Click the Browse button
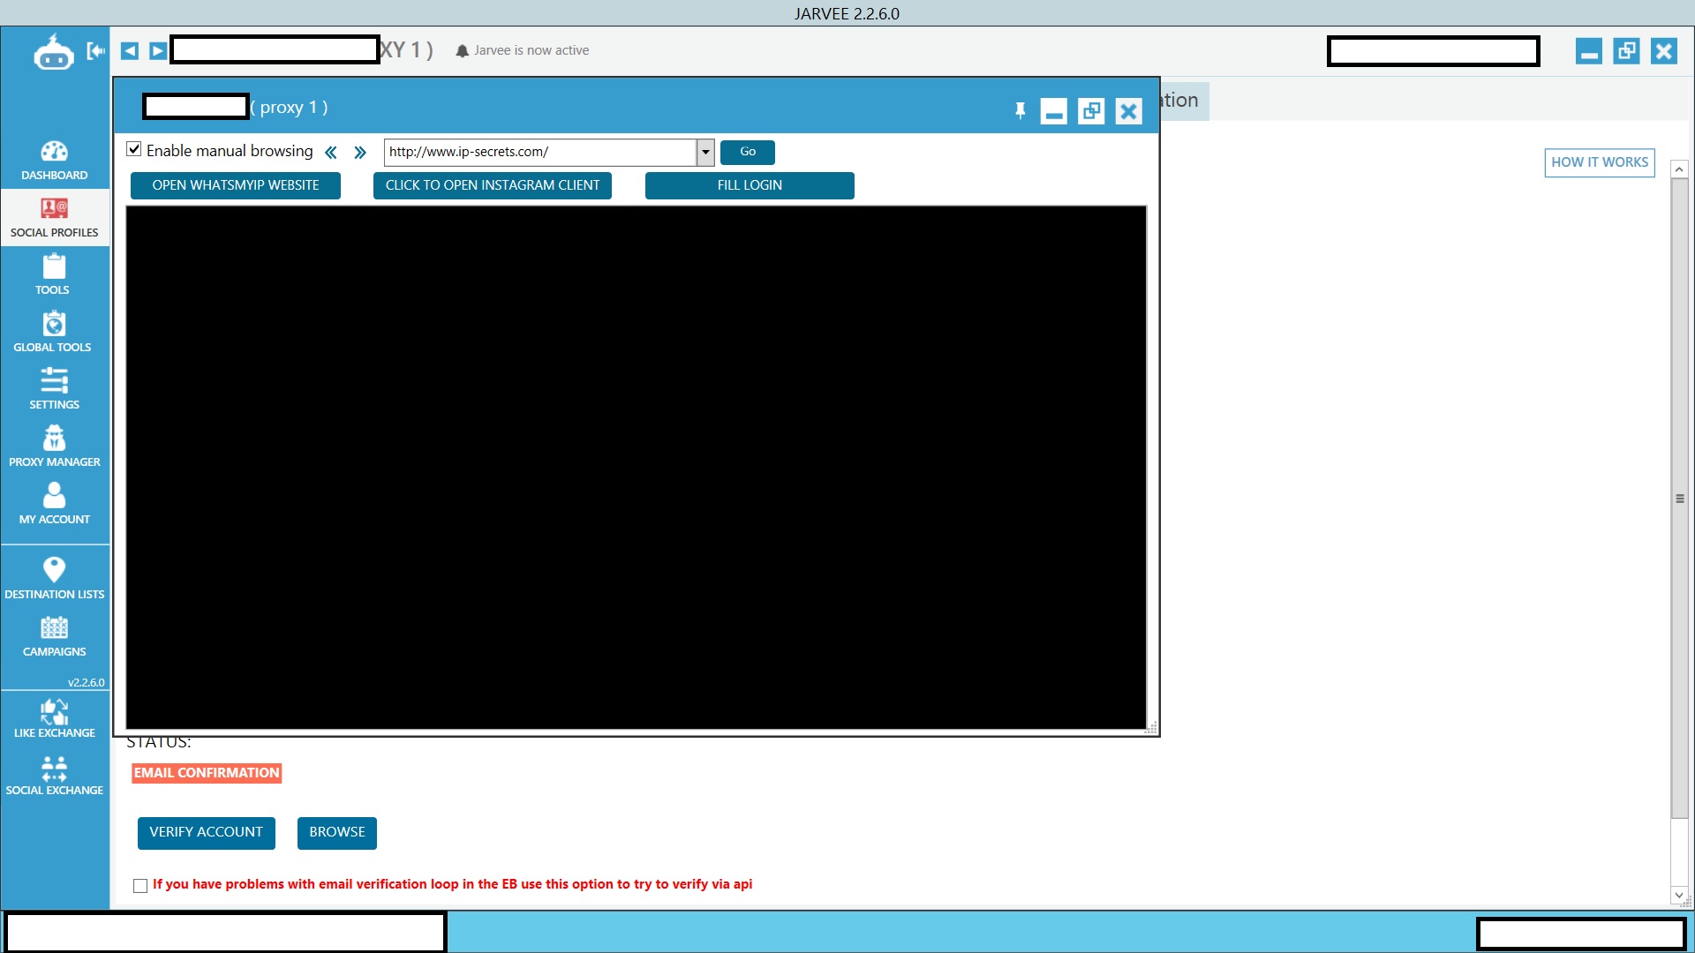 [x=337, y=833]
